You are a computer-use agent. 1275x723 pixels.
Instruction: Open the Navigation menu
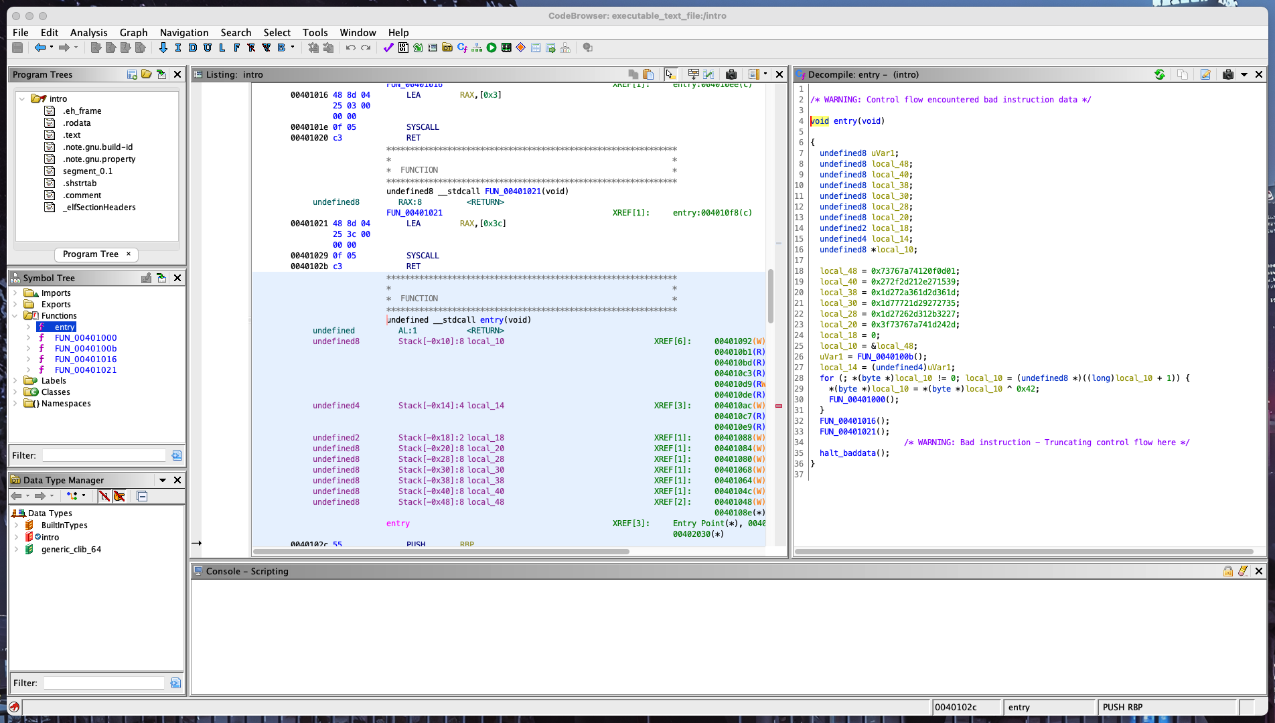click(x=184, y=32)
